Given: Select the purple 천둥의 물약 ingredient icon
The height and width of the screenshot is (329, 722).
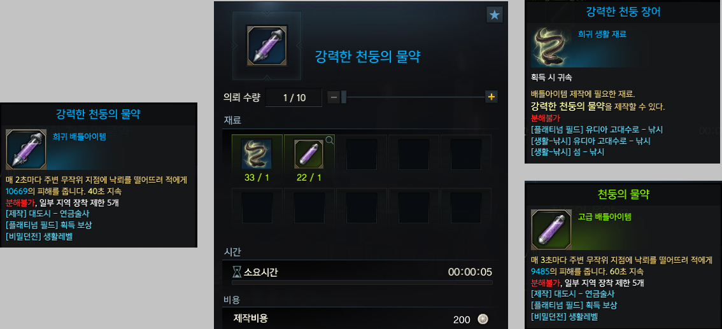Looking at the screenshot, I should pos(309,154).
